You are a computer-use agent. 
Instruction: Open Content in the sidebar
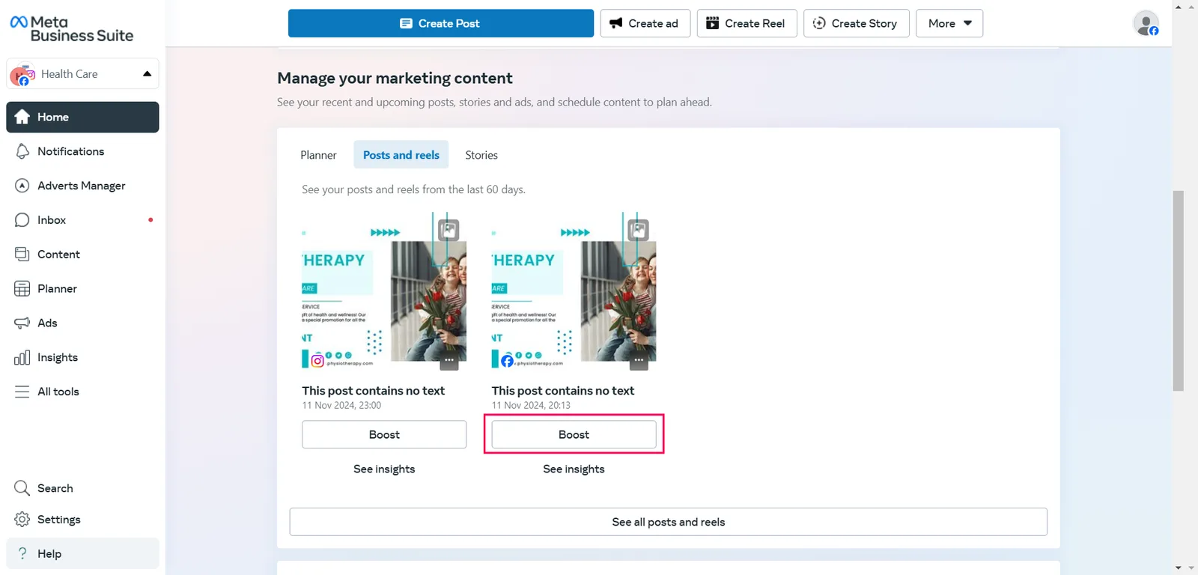pyautogui.click(x=82, y=255)
